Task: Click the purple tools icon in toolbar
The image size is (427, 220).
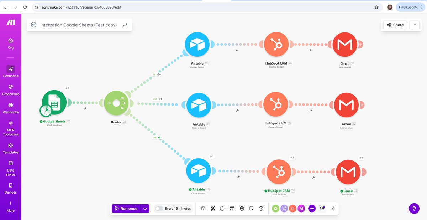Action: click(284, 209)
